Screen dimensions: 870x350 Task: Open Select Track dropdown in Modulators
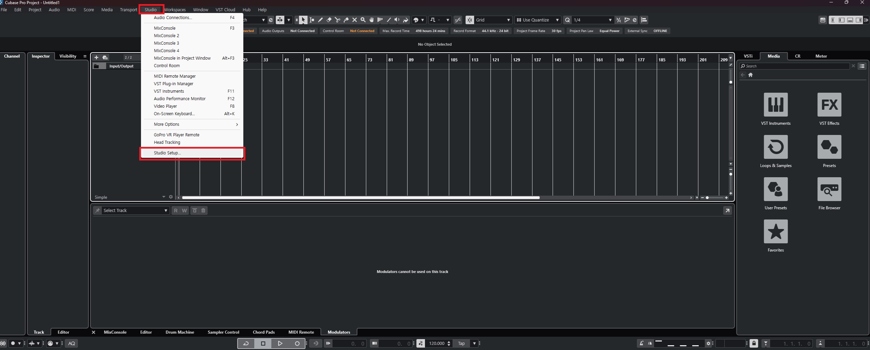135,211
